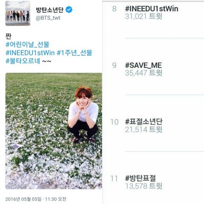Screen dimensions: 204x204
Task: Open hashtag #1주년_선물 in the tweet
Action: pyautogui.click(x=74, y=53)
